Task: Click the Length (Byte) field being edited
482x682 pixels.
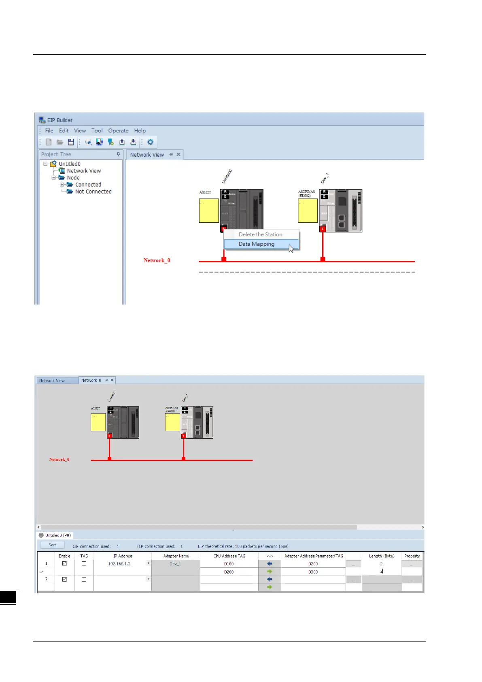Action: (x=381, y=571)
